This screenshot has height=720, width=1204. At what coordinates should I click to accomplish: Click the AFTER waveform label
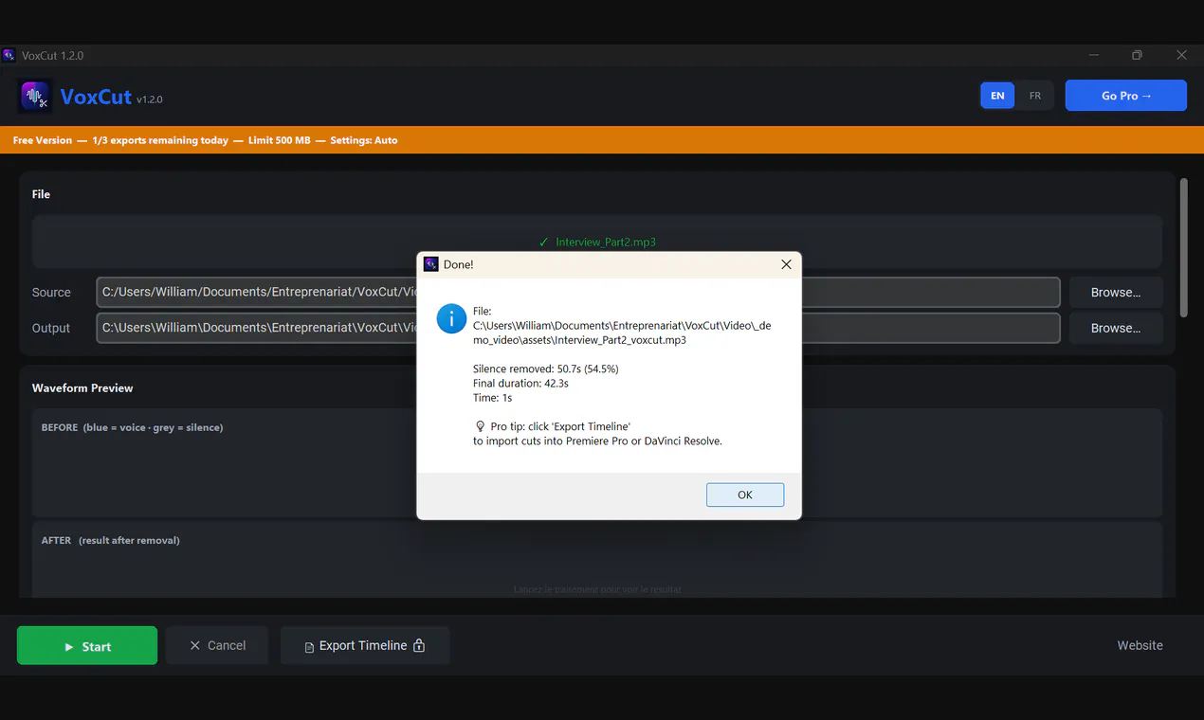110,540
